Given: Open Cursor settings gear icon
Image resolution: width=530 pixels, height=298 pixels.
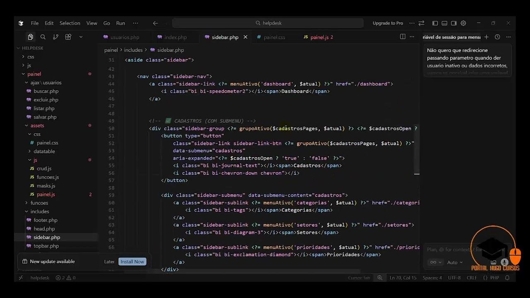Looking at the screenshot, I should click(x=463, y=23).
